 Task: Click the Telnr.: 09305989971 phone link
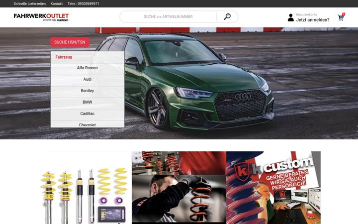(84, 3)
